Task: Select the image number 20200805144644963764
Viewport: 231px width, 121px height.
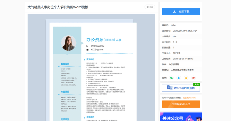Action: [x=185, y=31]
